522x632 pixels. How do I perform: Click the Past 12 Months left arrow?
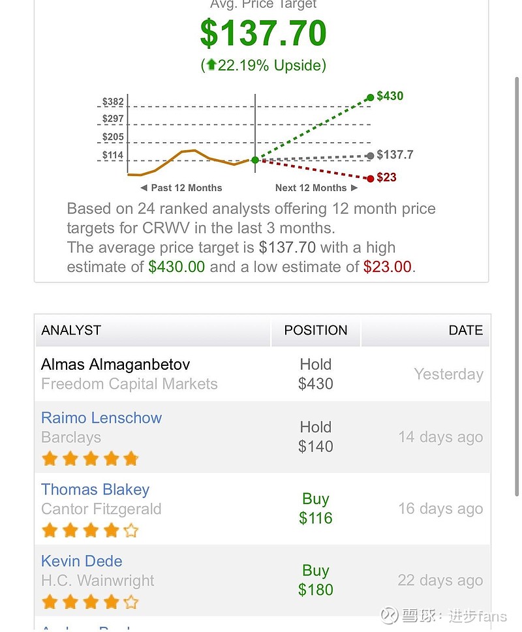(x=144, y=188)
